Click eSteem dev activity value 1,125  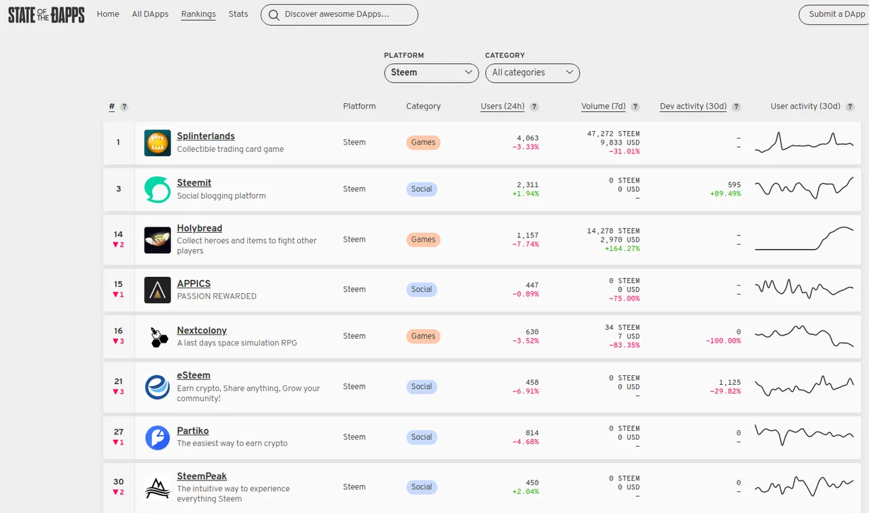(730, 383)
